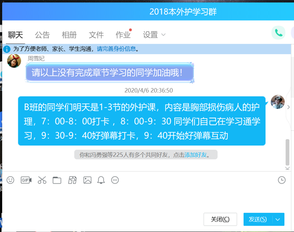The image size is (294, 232).
Task: Open the 公告 tab
Action: 42,35
